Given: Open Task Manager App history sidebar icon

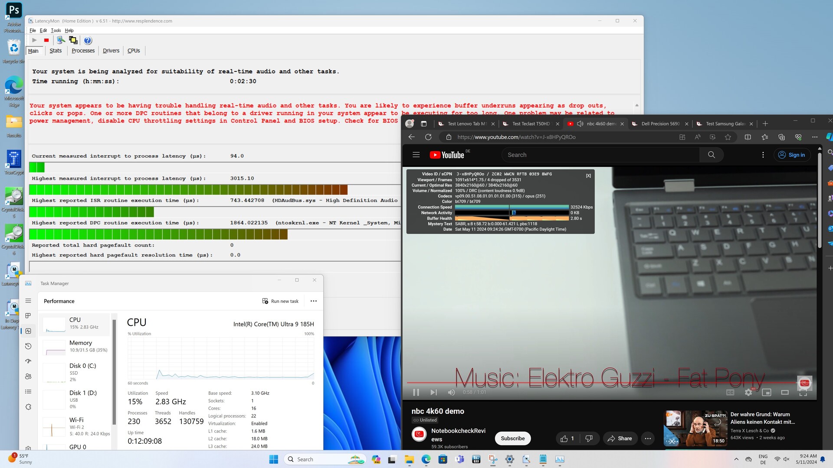Looking at the screenshot, I should click(x=28, y=346).
